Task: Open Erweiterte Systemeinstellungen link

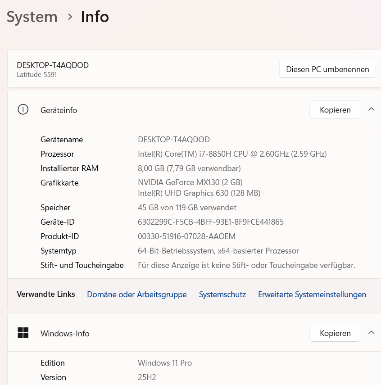Action: coord(312,294)
